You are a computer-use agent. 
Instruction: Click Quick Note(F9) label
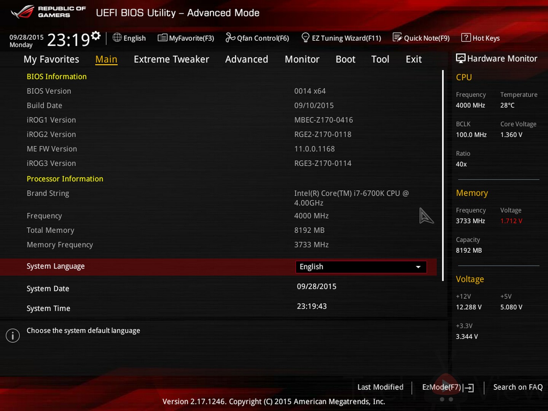[427, 38]
